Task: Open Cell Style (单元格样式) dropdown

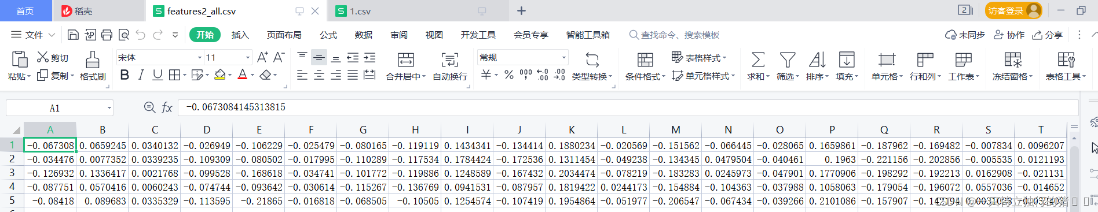Action: coord(703,76)
